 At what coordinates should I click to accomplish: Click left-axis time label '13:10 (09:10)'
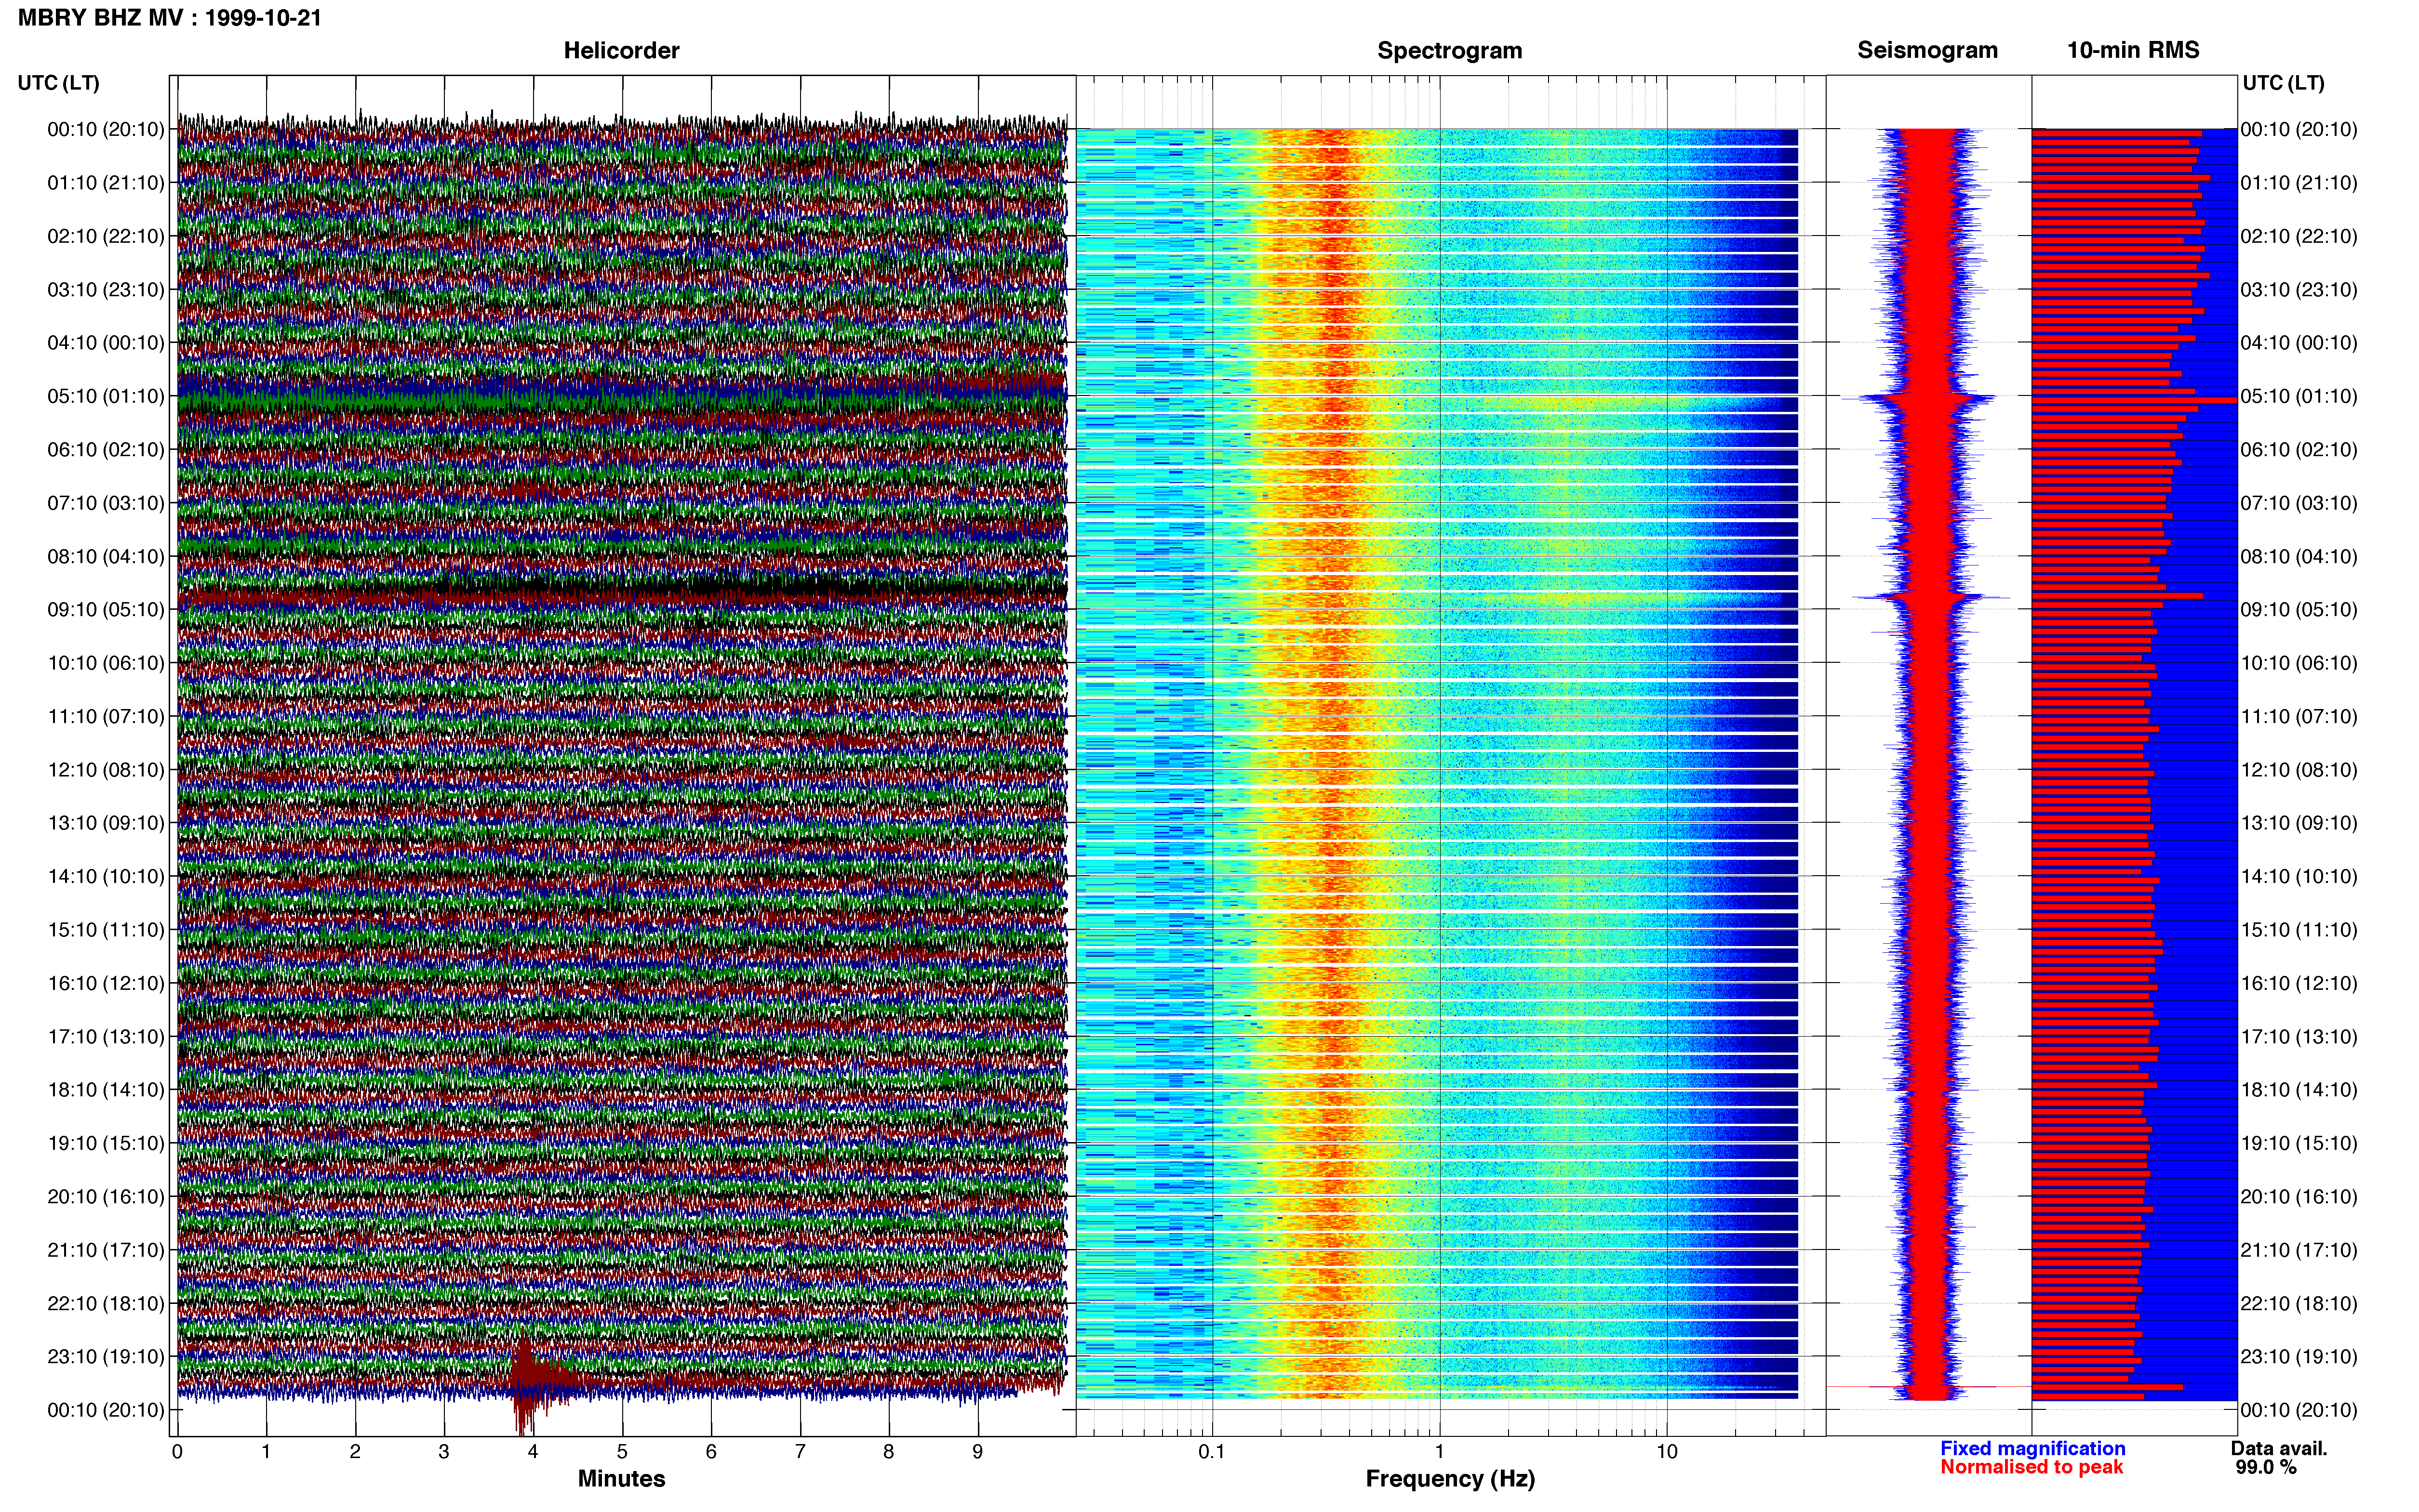106,823
